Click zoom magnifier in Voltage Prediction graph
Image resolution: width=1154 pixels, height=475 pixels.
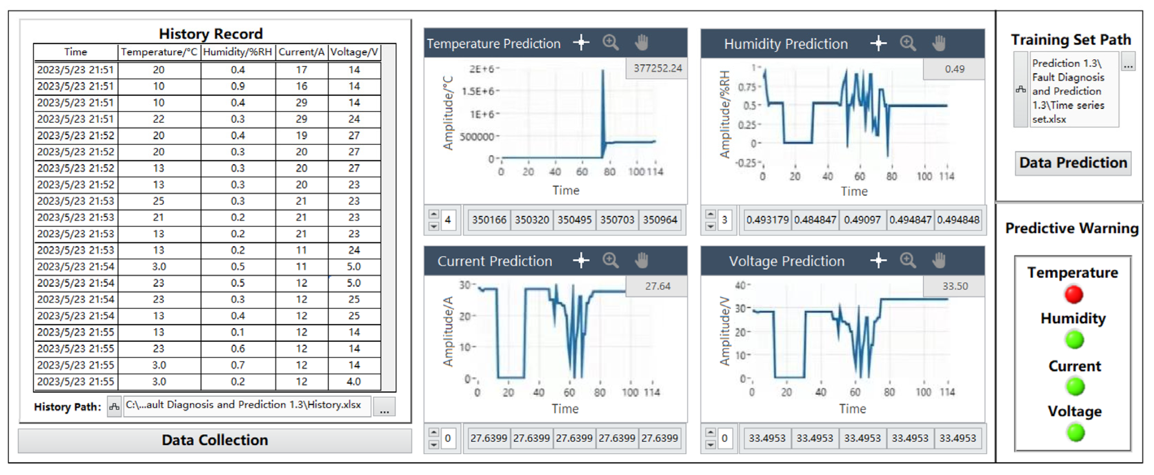908,260
